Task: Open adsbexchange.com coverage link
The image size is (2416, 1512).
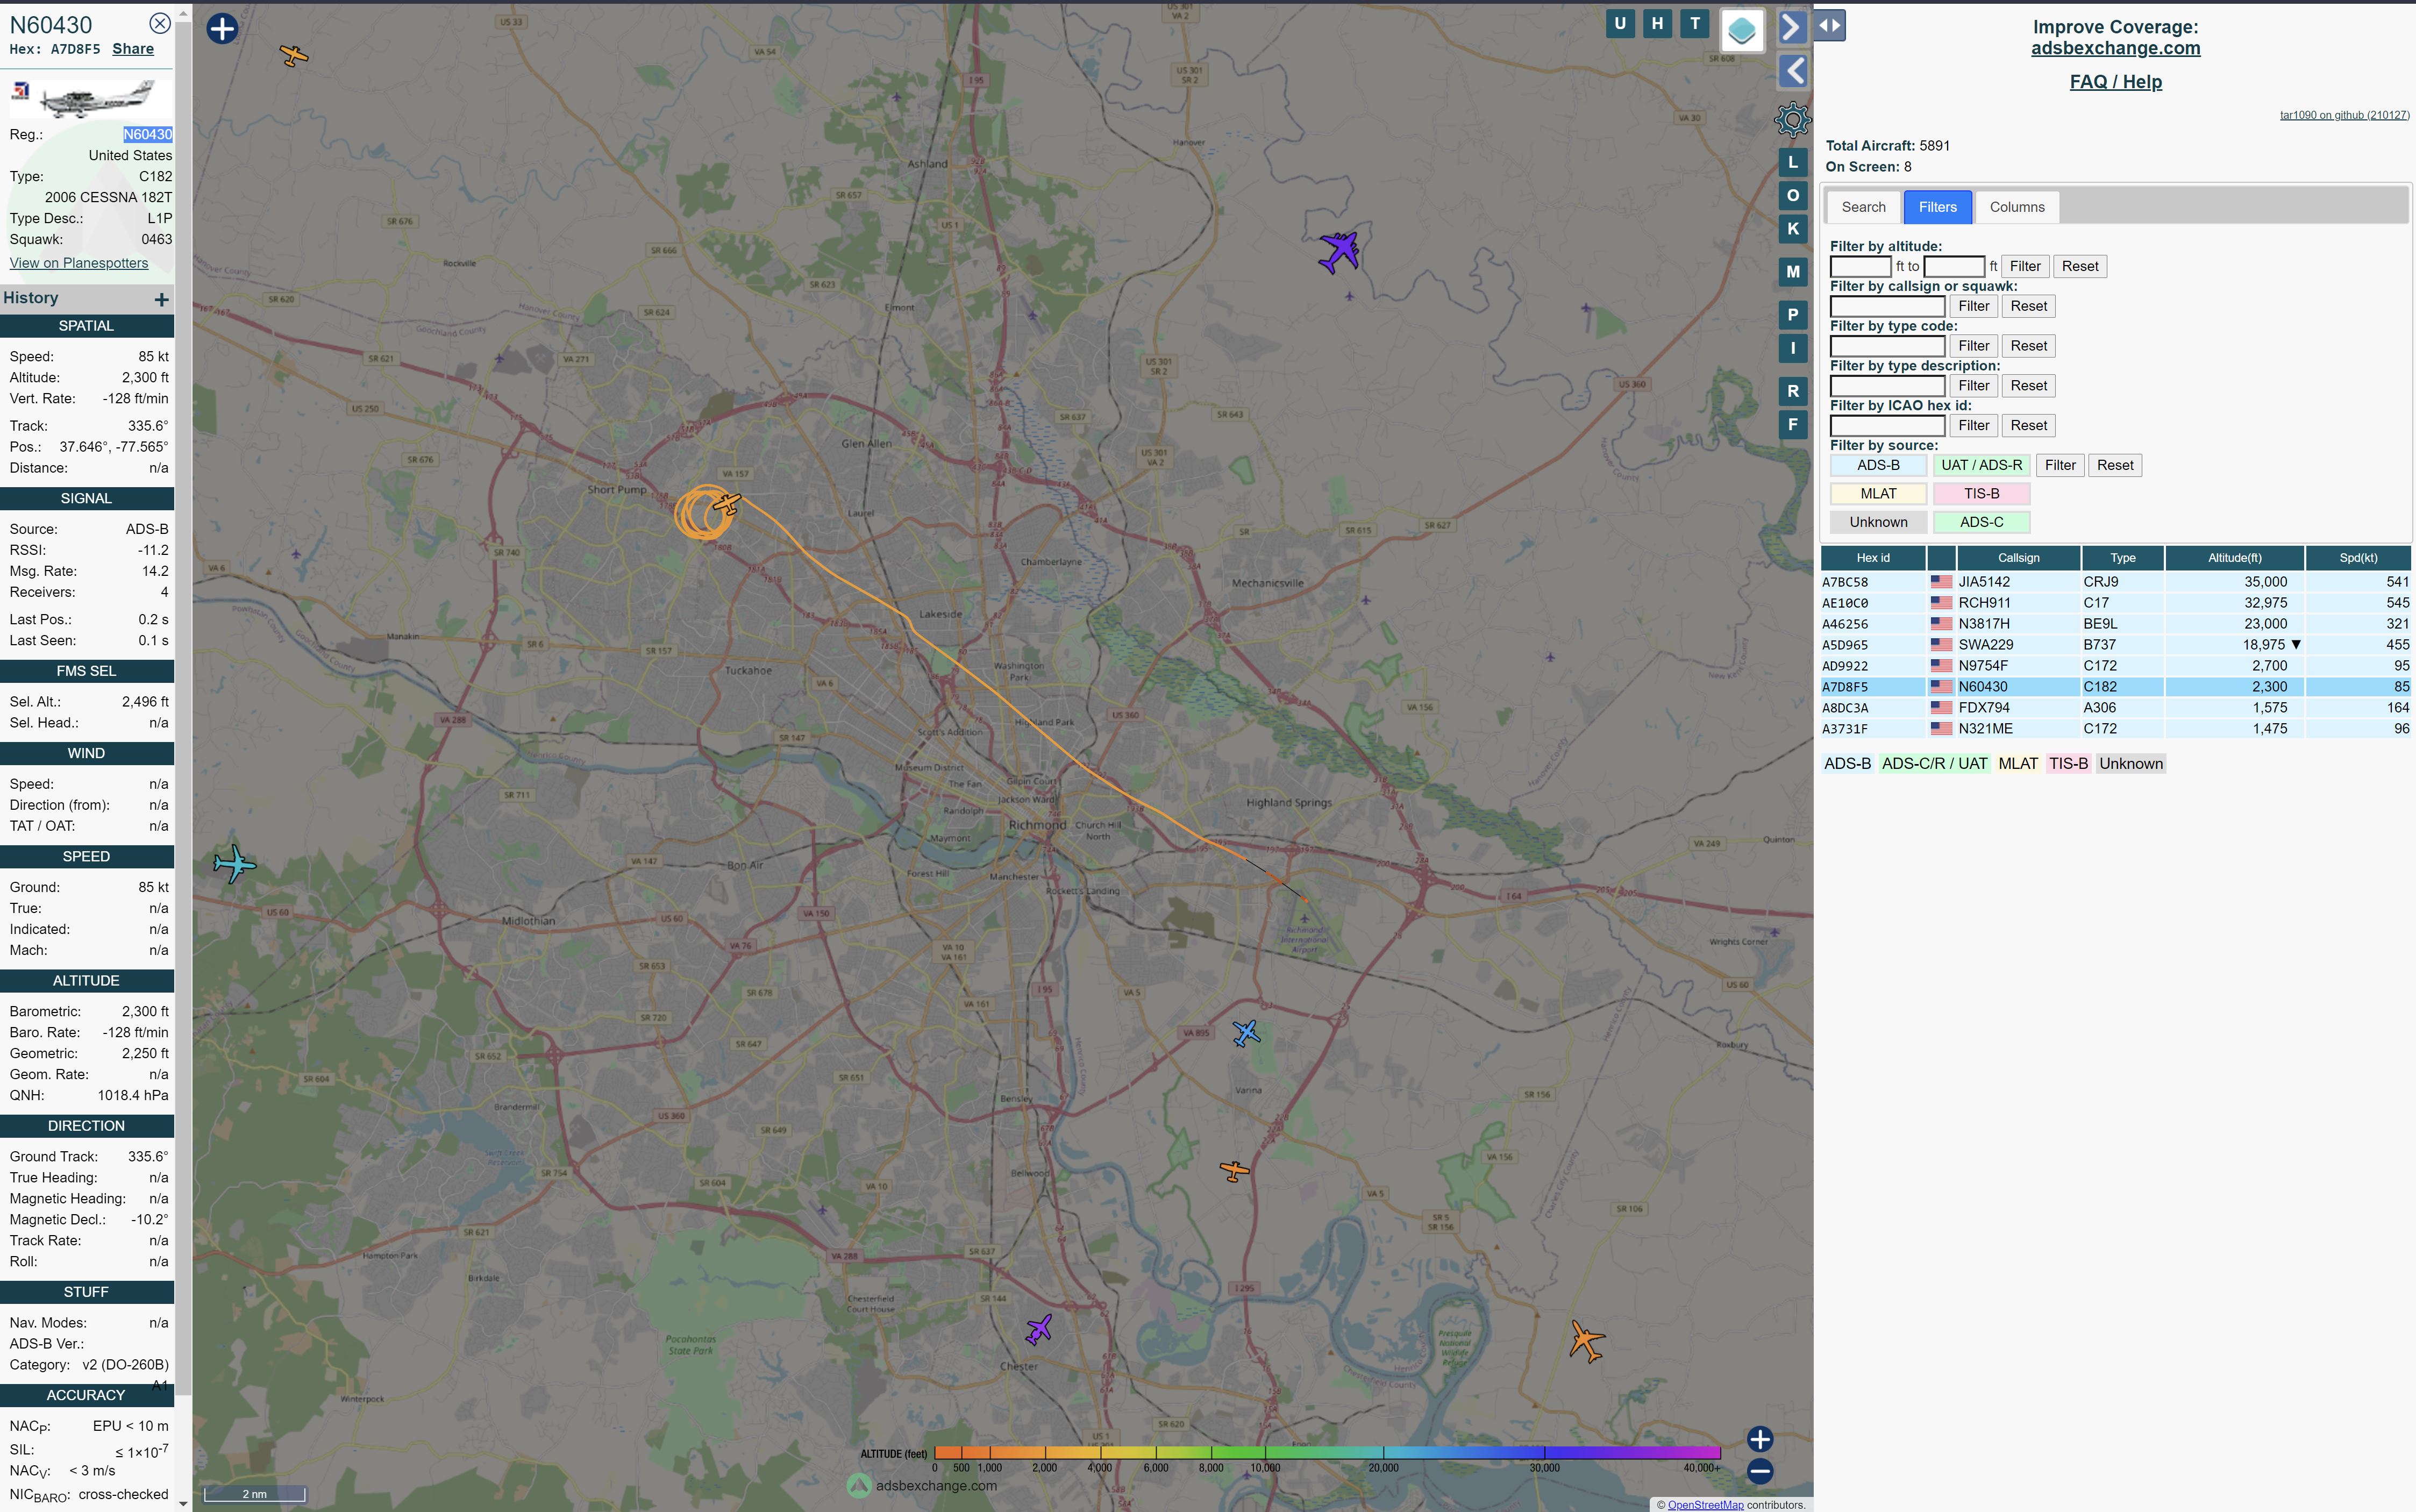Action: (x=2115, y=48)
